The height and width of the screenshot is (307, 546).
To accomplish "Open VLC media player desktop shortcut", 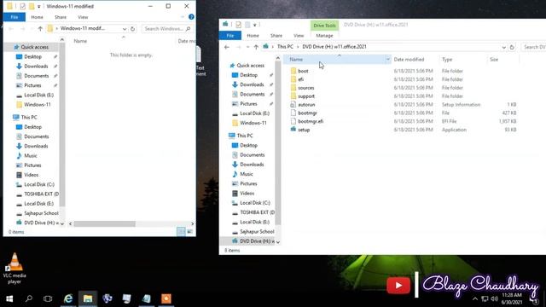I will (x=15, y=269).
